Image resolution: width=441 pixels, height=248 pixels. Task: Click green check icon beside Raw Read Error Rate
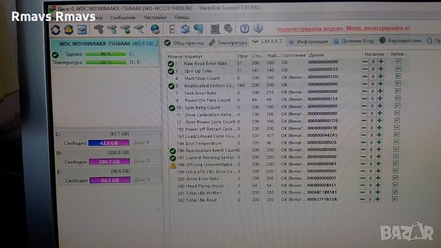171,63
